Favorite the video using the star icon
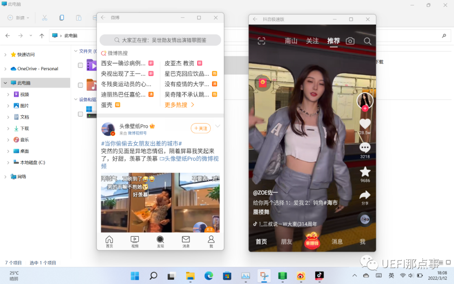The height and width of the screenshot is (284, 454). click(365, 172)
